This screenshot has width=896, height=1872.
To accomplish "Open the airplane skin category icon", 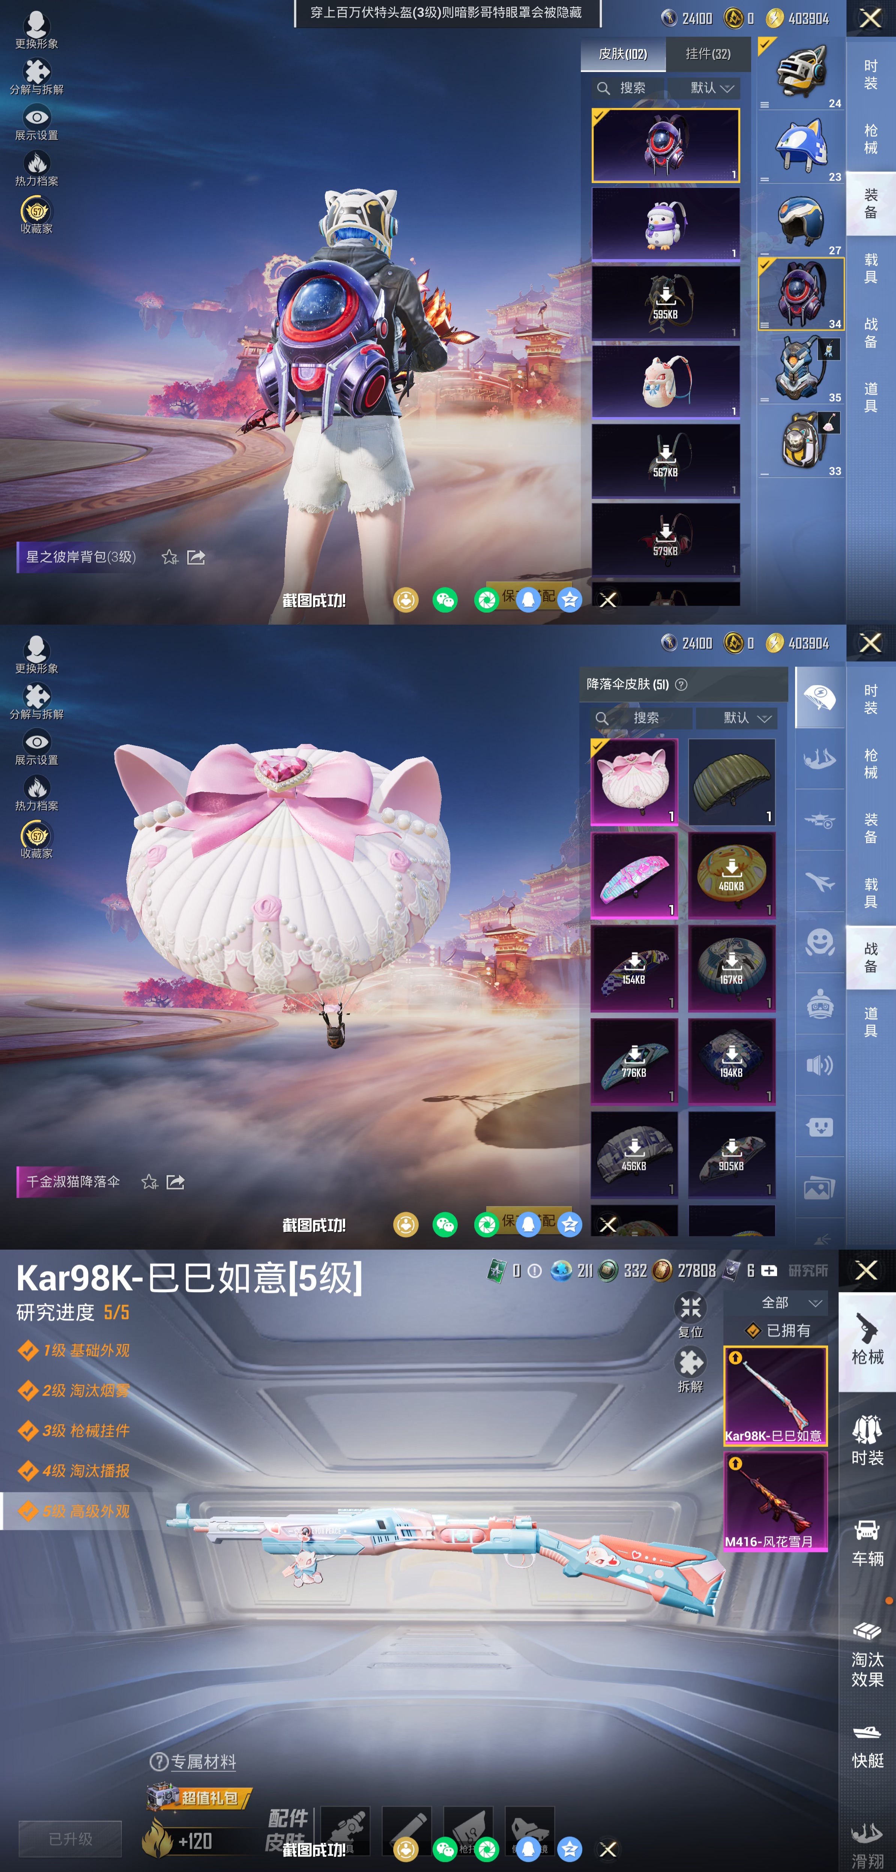I will coord(820,882).
